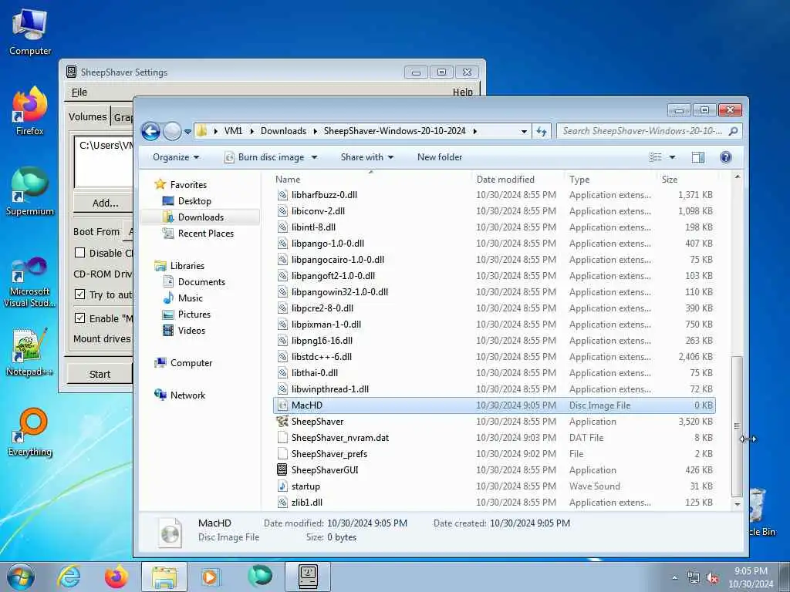This screenshot has width=790, height=592.
Task: Select the SheepShaverGUI application icon
Action: pyautogui.click(x=282, y=470)
